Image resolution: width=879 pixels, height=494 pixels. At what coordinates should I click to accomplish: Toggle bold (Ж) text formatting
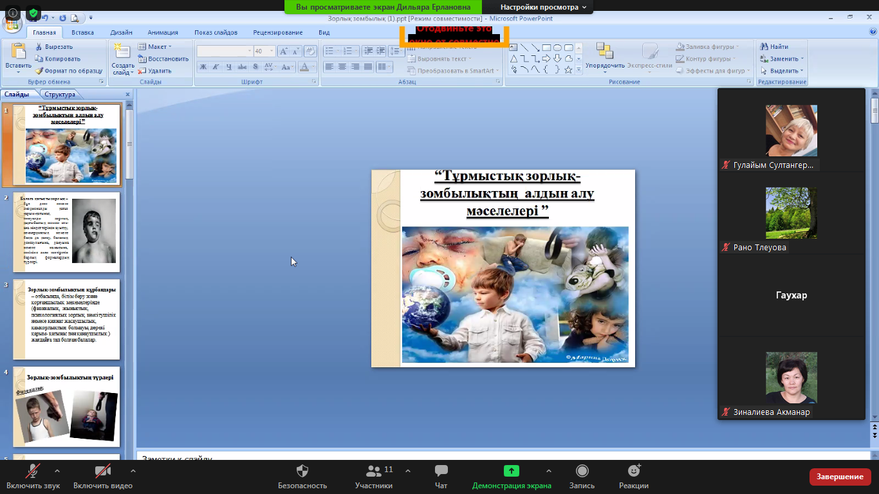[x=203, y=67]
